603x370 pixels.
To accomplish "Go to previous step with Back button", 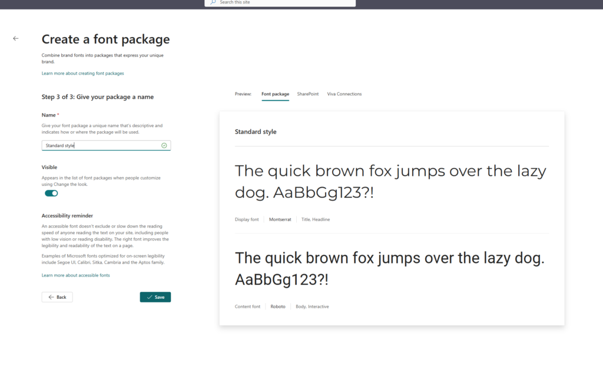I will tap(57, 297).
